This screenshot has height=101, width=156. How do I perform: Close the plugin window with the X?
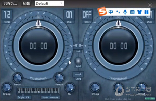[x=150, y=5]
